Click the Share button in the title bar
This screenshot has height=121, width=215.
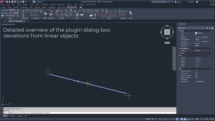point(40,2)
